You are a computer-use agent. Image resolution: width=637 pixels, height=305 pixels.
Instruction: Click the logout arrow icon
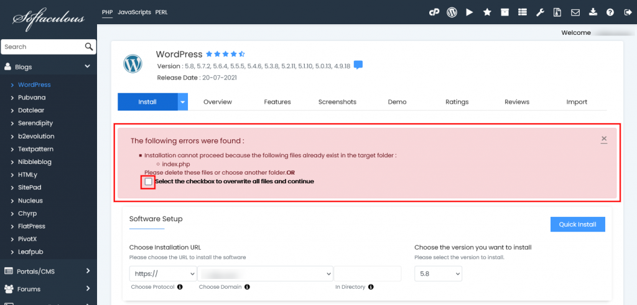tap(627, 12)
